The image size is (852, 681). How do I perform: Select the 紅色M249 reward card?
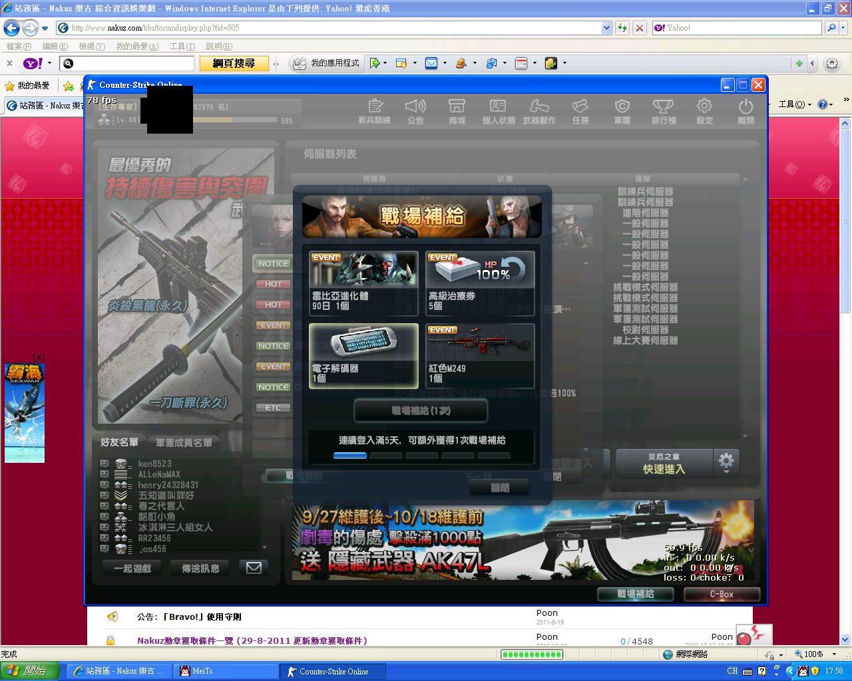480,356
